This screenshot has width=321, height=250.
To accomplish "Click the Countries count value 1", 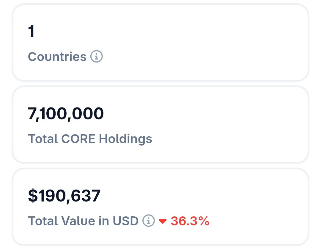I will (x=31, y=31).
